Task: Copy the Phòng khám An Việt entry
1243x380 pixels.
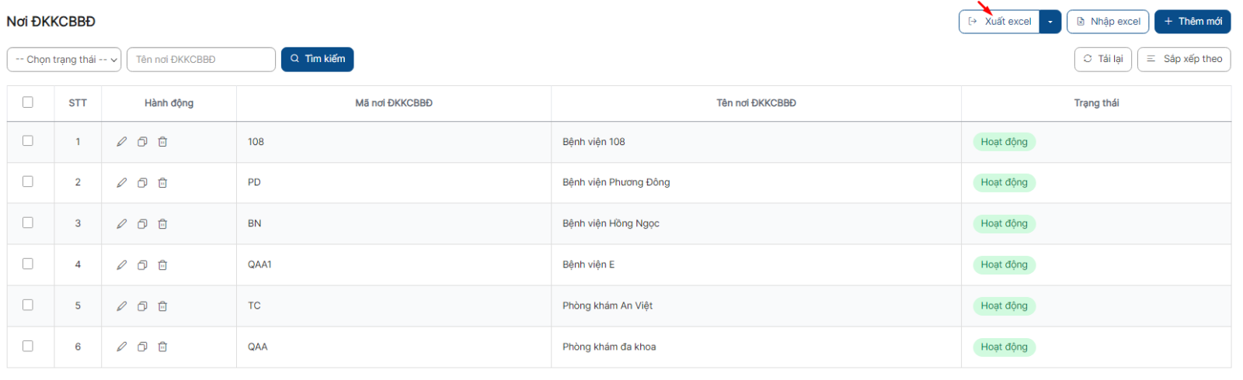Action: [x=142, y=306]
